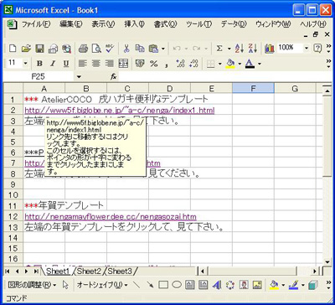Open Print Preview

(96, 49)
